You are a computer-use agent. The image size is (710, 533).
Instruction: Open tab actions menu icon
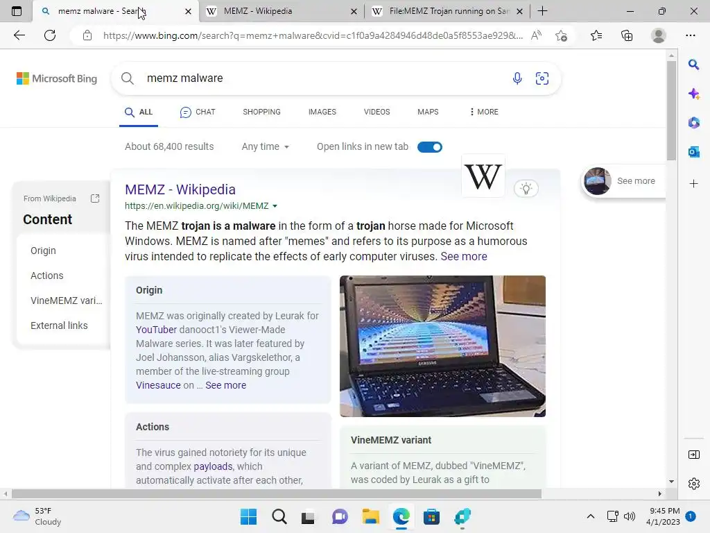click(x=17, y=11)
